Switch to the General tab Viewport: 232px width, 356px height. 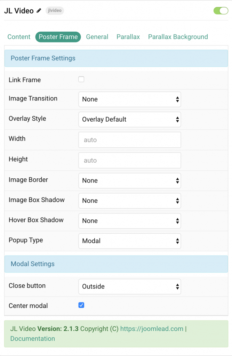(97, 37)
